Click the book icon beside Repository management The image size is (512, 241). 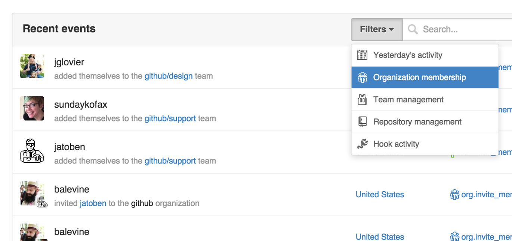pos(362,122)
